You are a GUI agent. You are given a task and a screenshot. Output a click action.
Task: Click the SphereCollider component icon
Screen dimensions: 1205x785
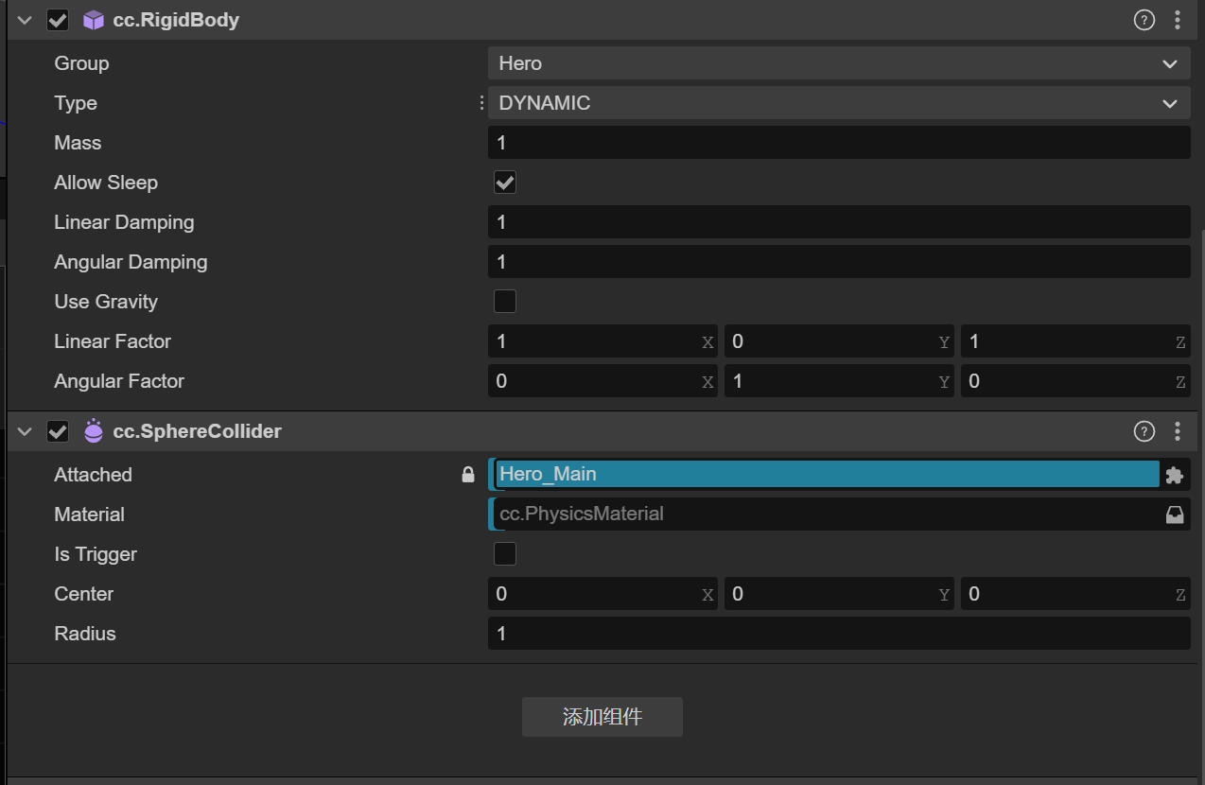click(x=93, y=432)
